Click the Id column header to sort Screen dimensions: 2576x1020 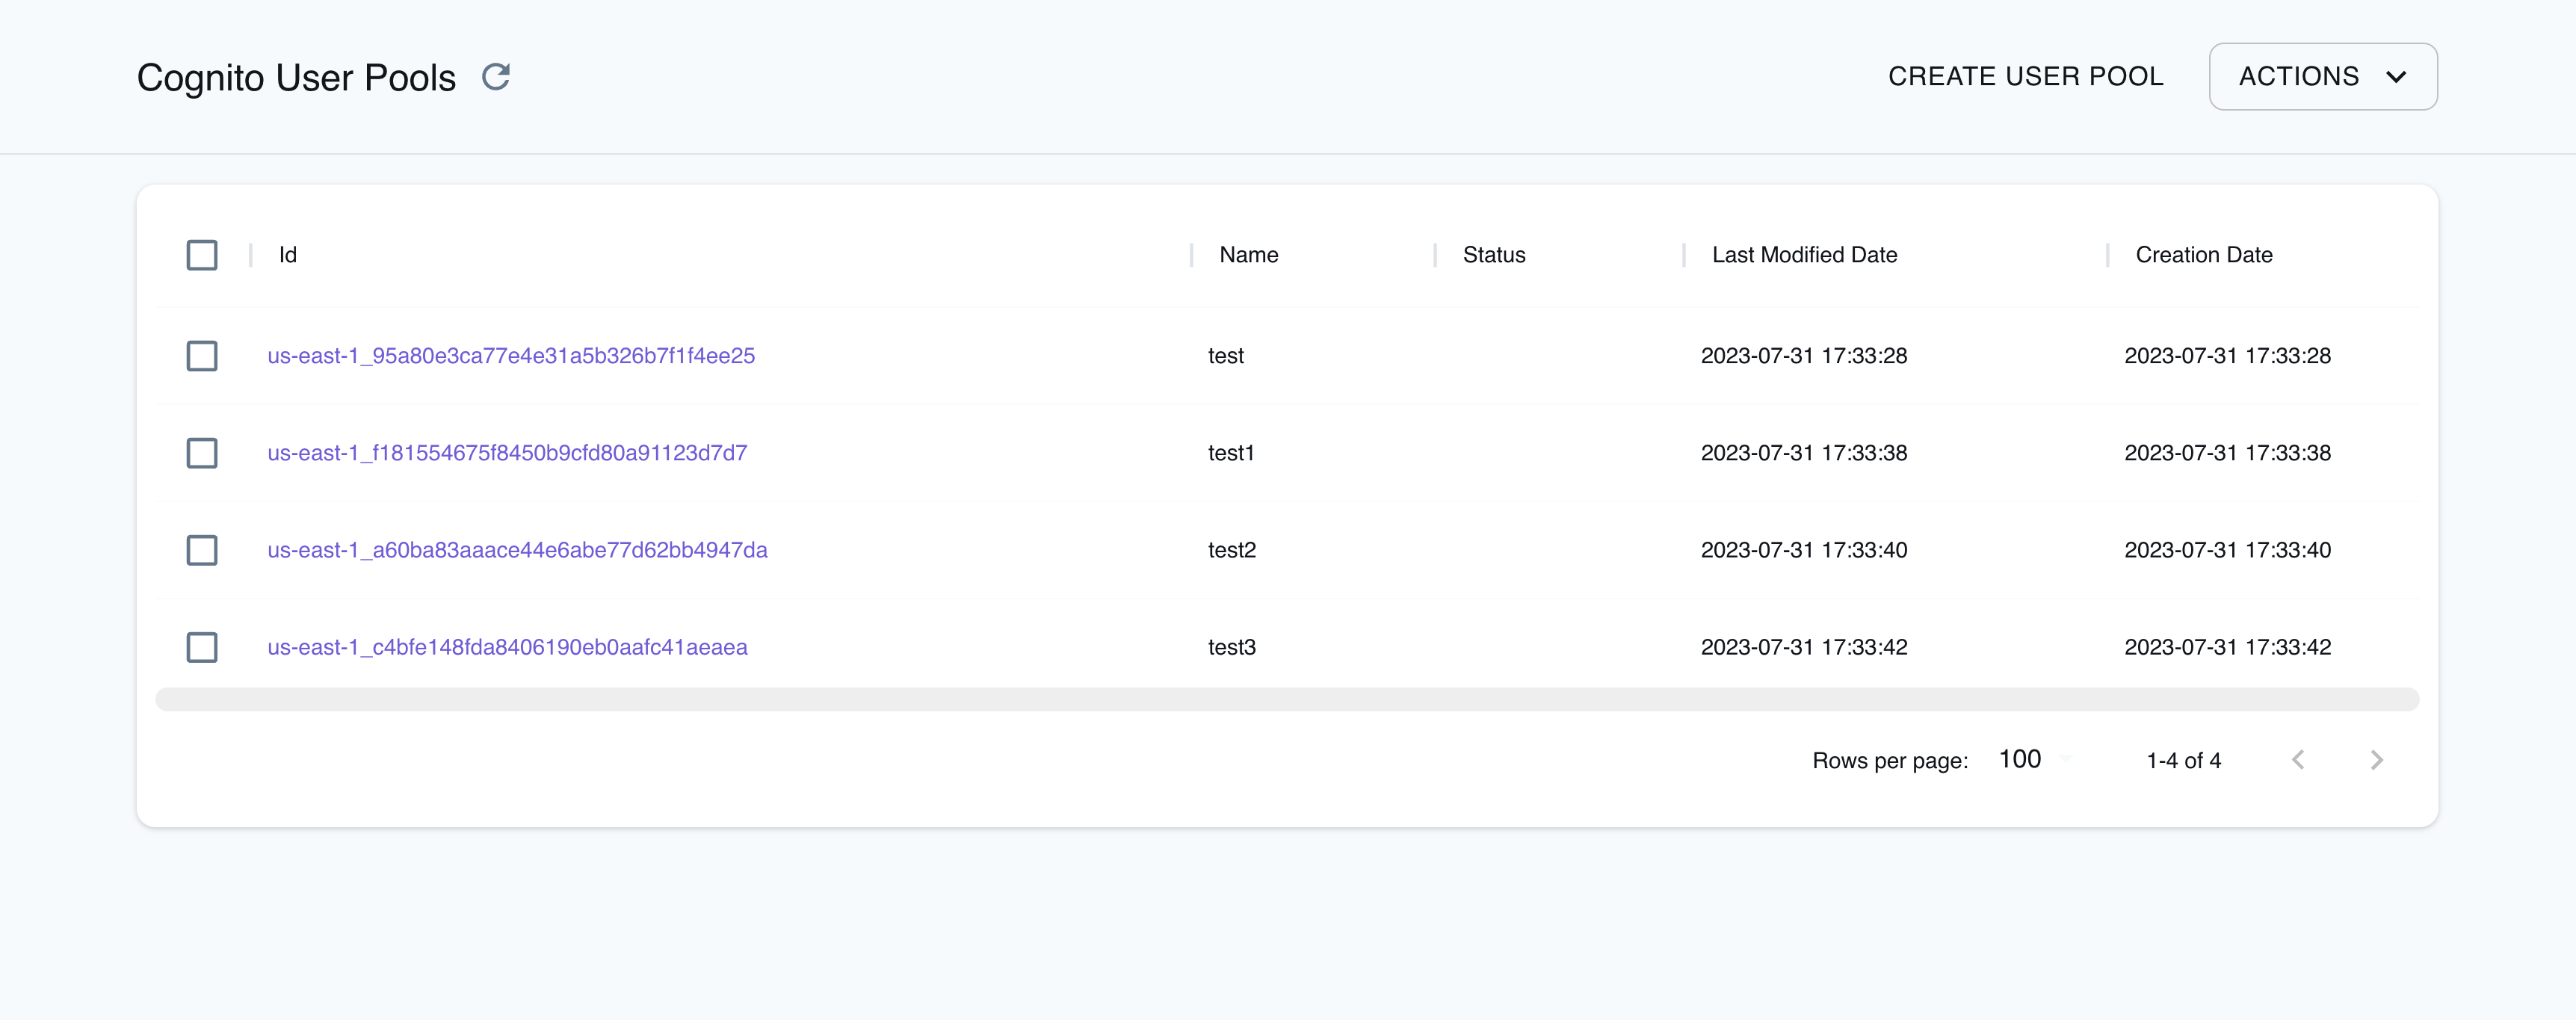[x=288, y=255]
